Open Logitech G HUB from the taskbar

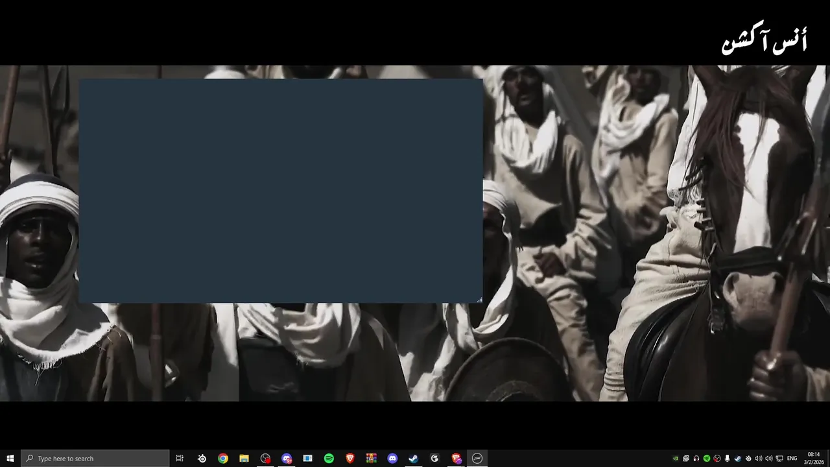click(x=434, y=459)
